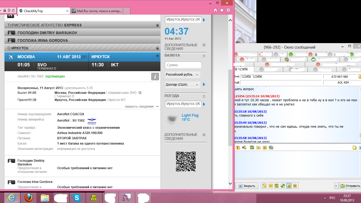Open Skype from the taskbar
361x203 pixels.
click(x=77, y=198)
